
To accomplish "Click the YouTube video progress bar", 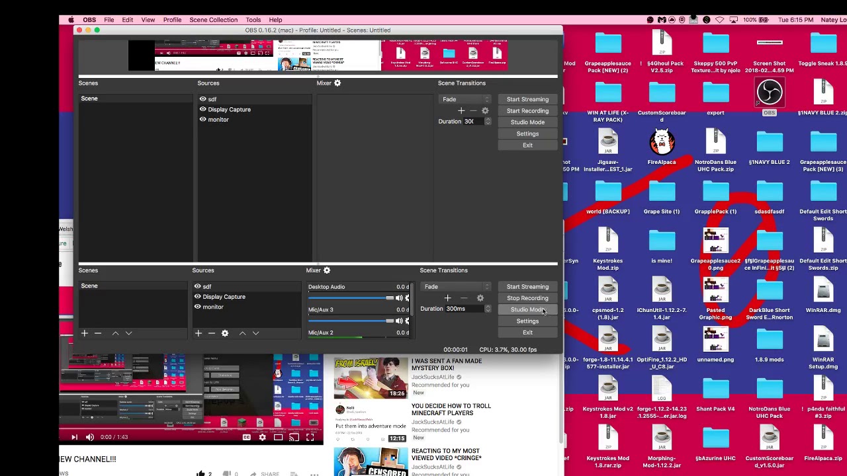I will pyautogui.click(x=191, y=428).
